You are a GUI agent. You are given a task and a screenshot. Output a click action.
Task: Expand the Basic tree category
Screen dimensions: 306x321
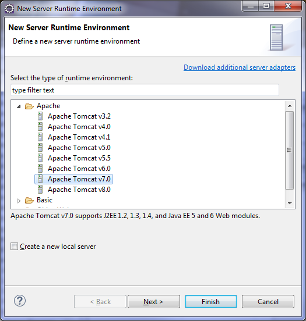(x=19, y=201)
